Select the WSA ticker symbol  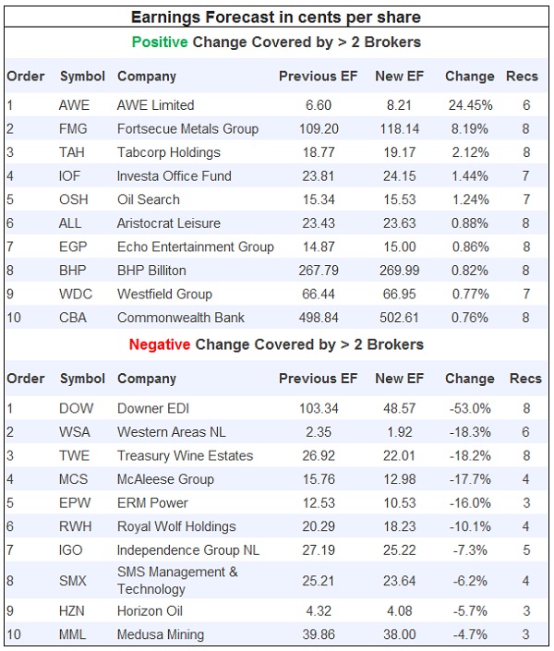point(76,432)
